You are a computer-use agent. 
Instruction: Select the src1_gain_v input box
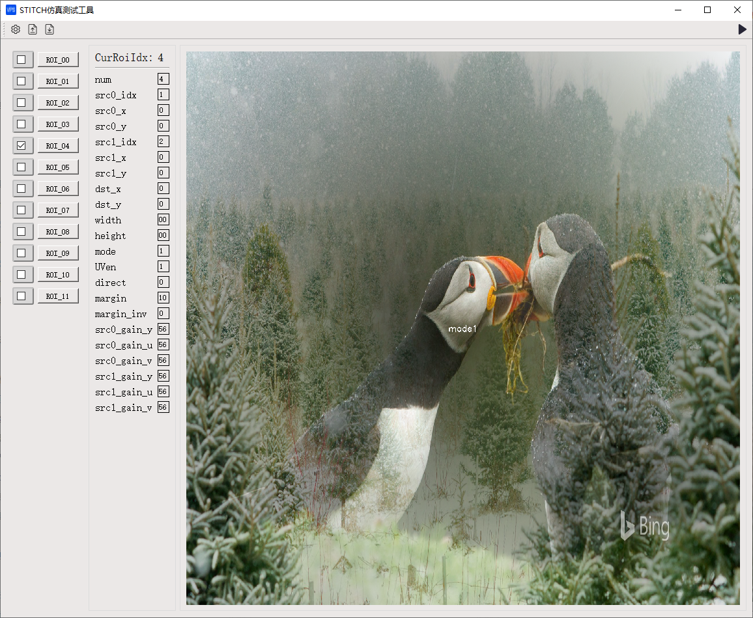[163, 407]
